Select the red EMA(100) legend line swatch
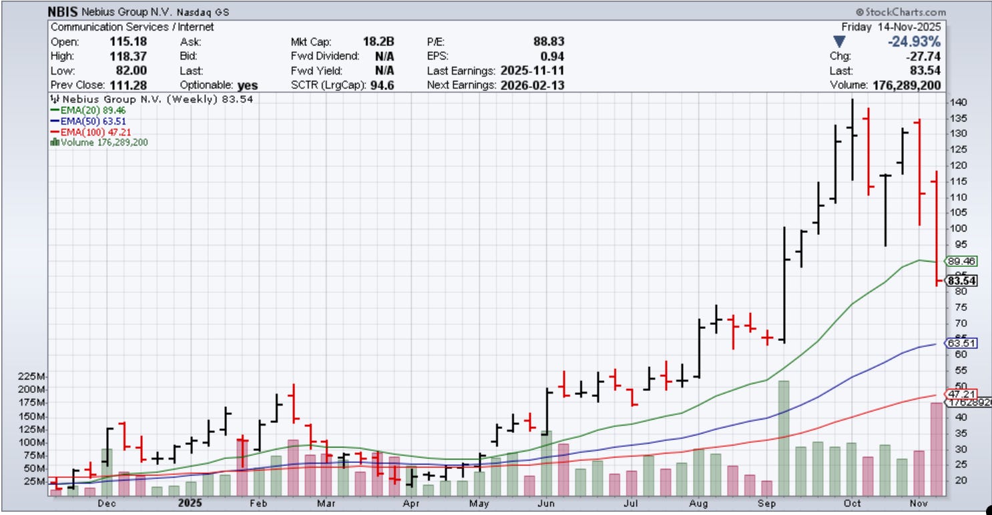 (x=55, y=131)
